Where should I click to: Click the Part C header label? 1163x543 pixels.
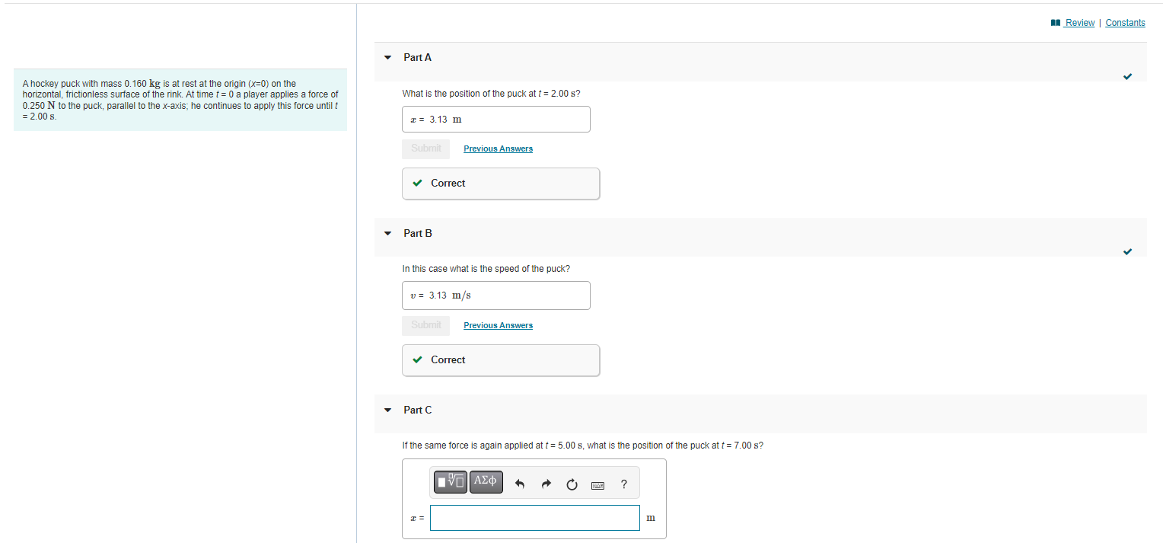(418, 410)
